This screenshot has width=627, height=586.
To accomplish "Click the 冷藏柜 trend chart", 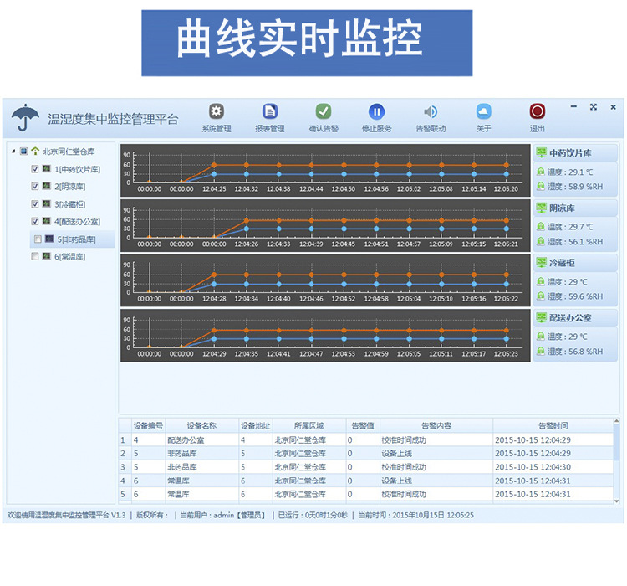I will (x=325, y=280).
